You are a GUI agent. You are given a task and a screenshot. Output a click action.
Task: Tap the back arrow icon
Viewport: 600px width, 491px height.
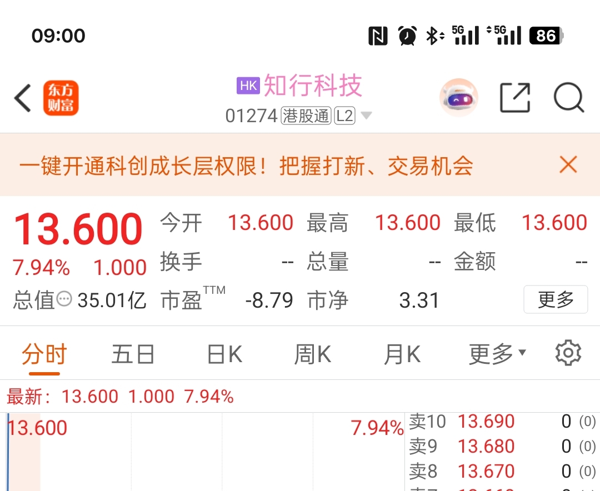22,98
